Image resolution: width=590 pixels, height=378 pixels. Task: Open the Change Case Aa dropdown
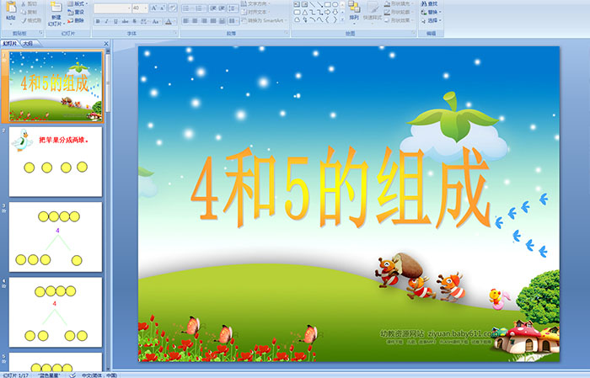(x=156, y=21)
